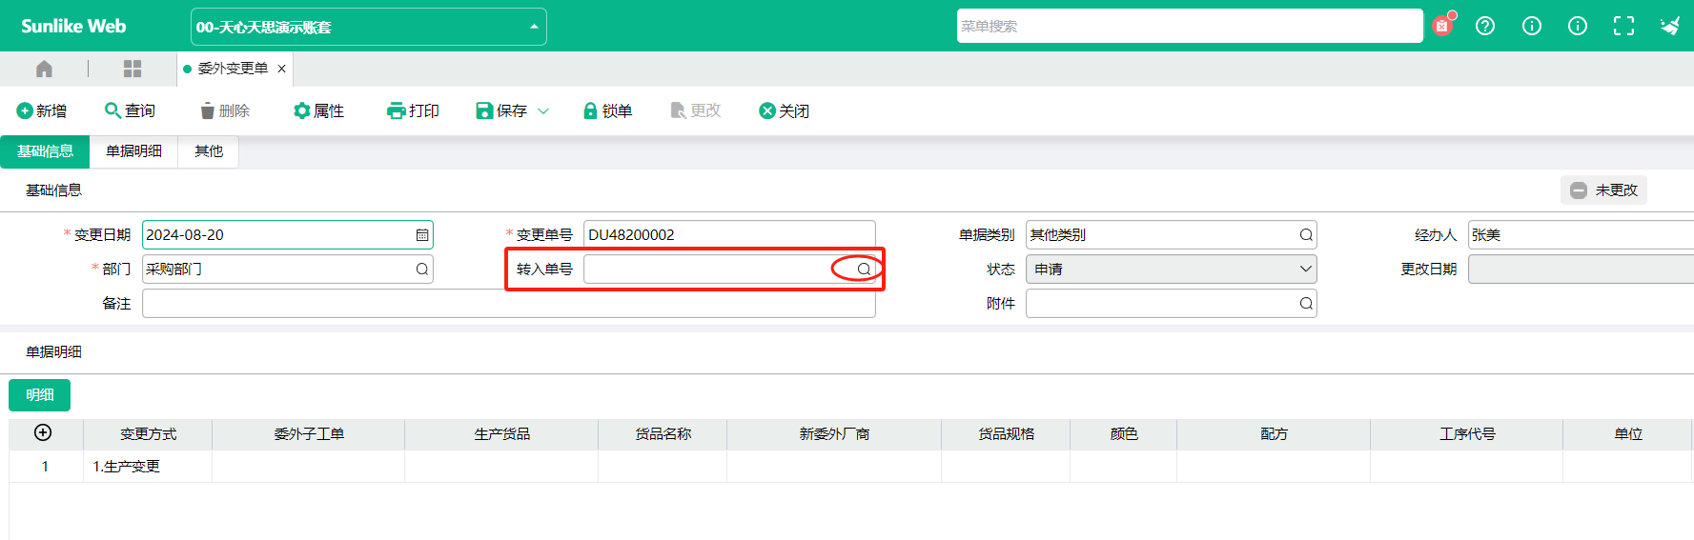Click the broom clean-up icon
Screen dimensions: 1694x540
coord(1670,26)
